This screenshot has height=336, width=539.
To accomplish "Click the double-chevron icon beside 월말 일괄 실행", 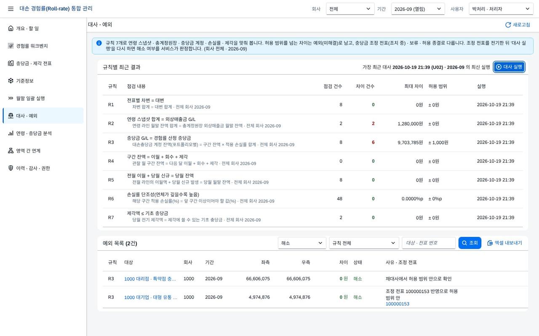I will pyautogui.click(x=11, y=98).
